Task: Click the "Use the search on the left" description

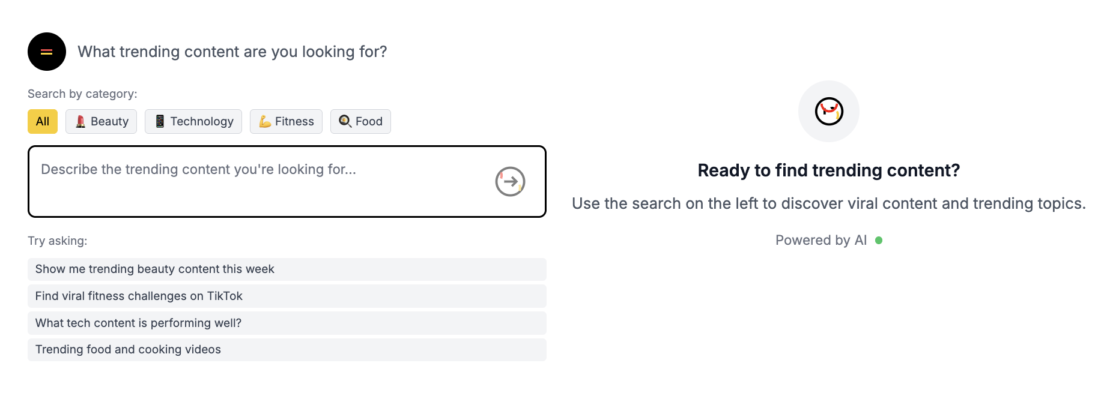Action: coord(828,204)
